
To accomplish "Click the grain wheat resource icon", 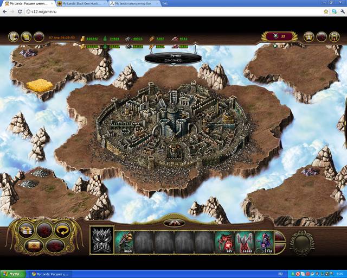I will click(152, 39).
